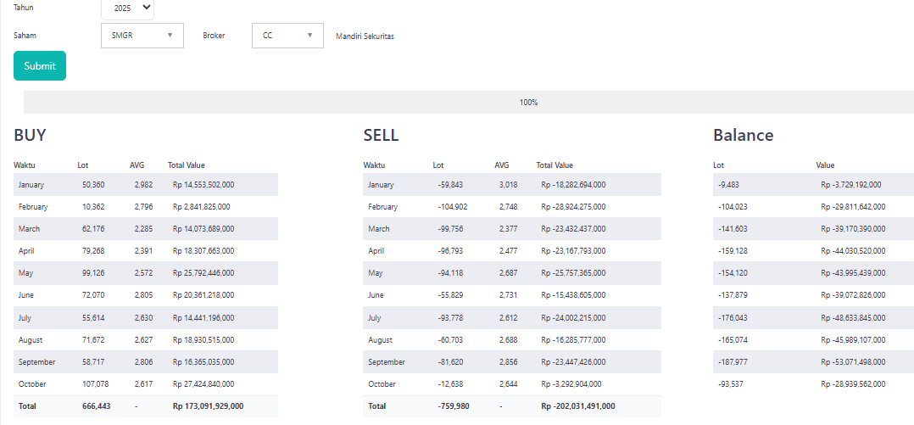This screenshot has height=425, width=914.
Task: Click the Total Value header in SELL table
Action: coord(555,165)
